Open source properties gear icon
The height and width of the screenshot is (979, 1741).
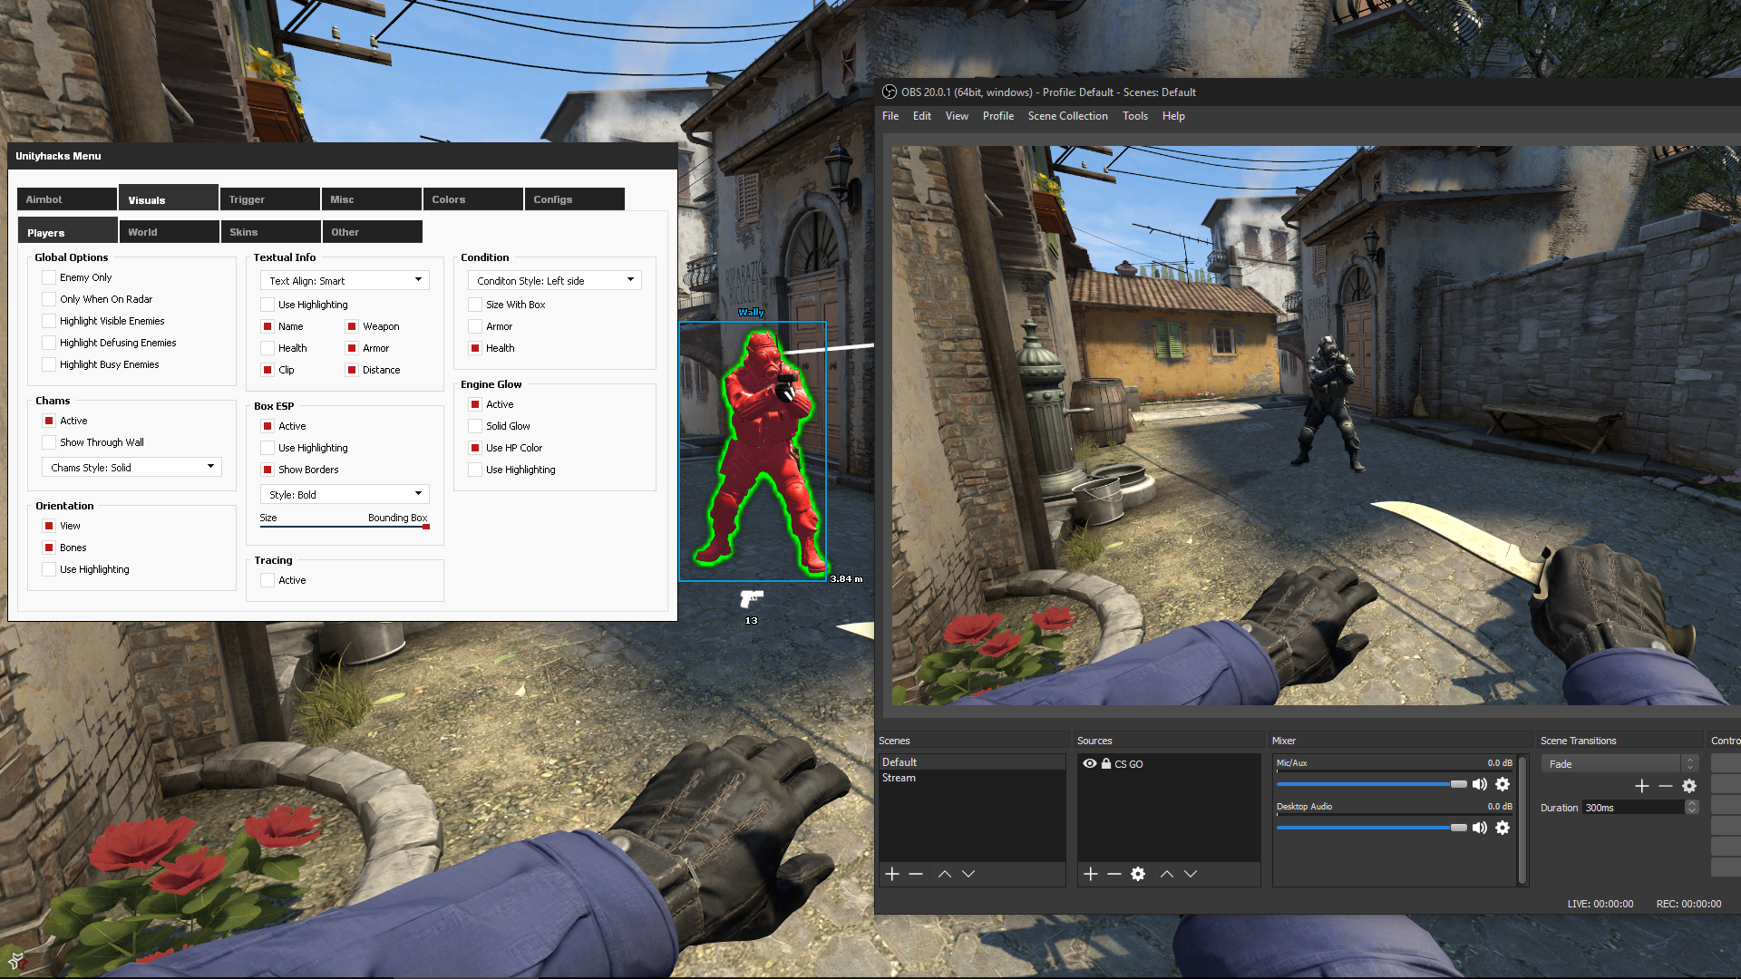click(x=1138, y=874)
